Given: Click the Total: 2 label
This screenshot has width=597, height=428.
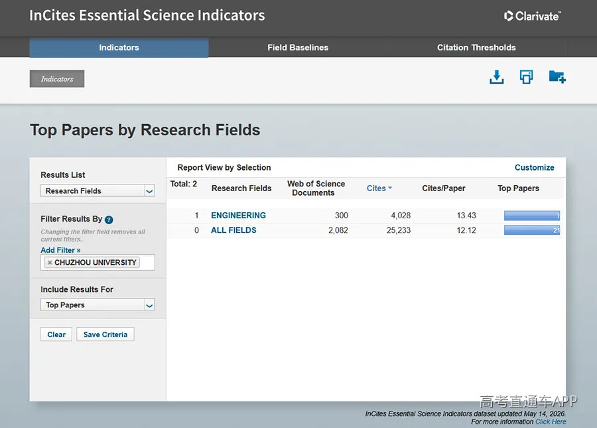Looking at the screenshot, I should tap(184, 184).
